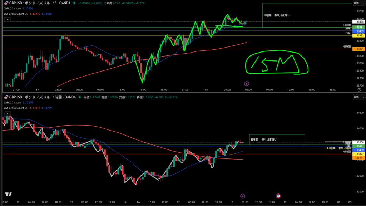
Task: Open the USD currency dropdown on the top chart
Action: (358, 3)
